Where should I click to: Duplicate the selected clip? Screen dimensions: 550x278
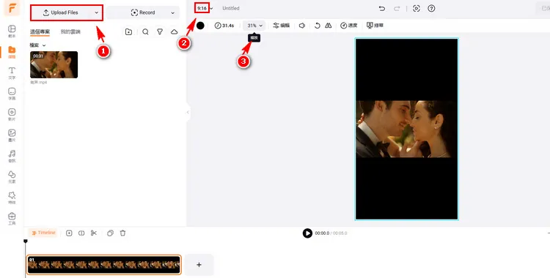[110, 233]
